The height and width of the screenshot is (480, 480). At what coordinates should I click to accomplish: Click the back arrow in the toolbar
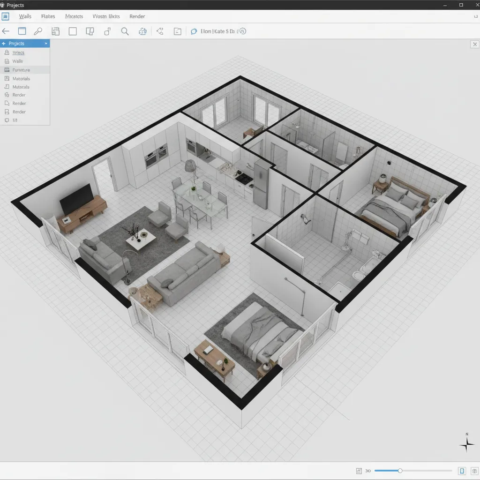pos(6,31)
